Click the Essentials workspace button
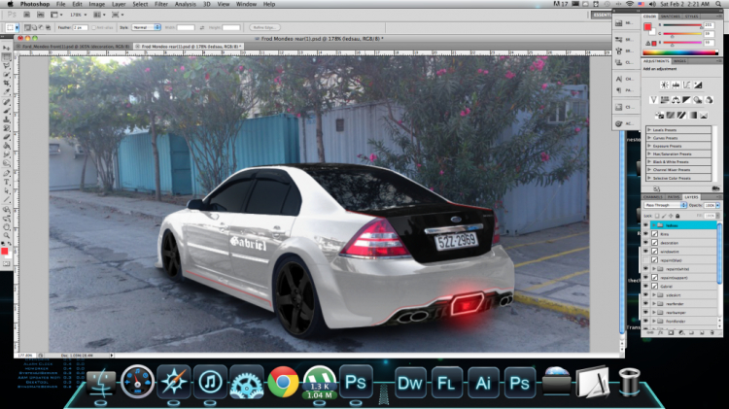The height and width of the screenshot is (409, 729). 601,15
